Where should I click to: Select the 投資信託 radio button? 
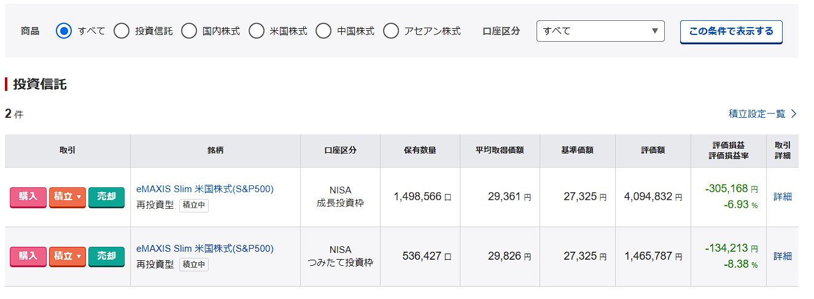[122, 31]
